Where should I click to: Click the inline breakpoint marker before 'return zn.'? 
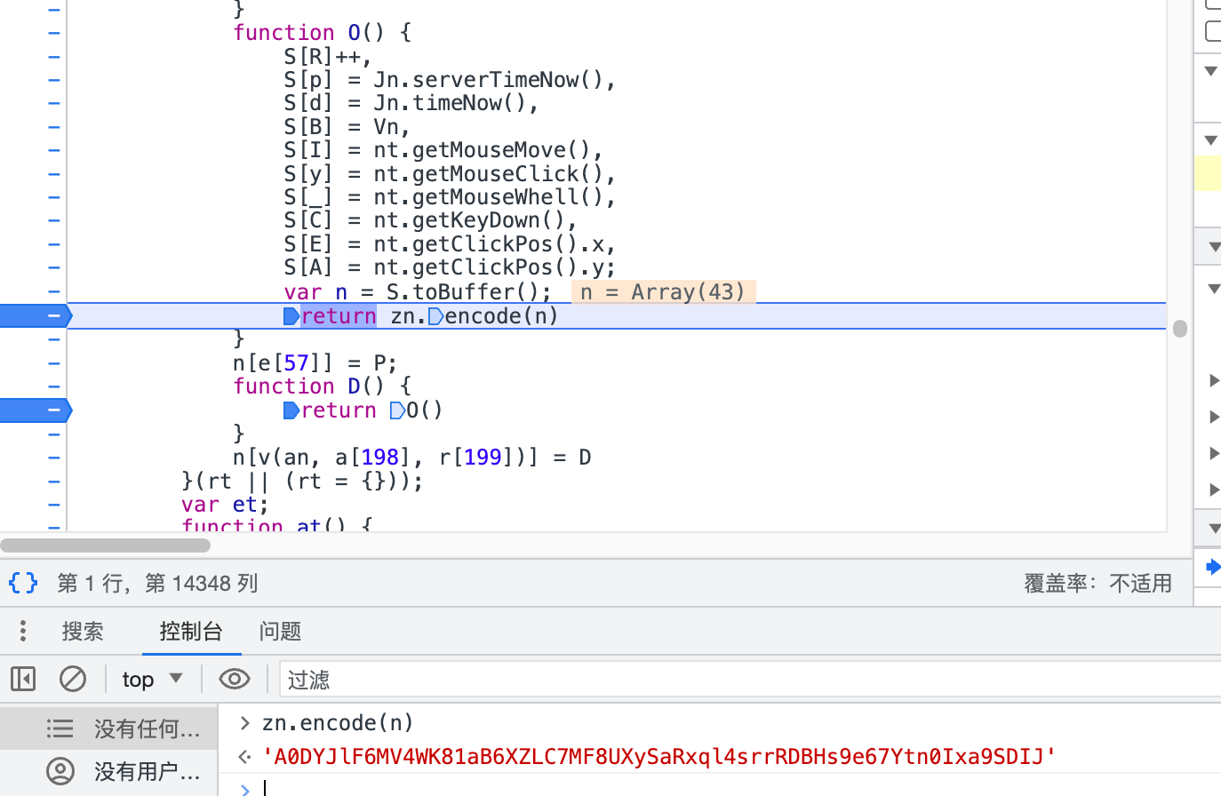point(291,316)
